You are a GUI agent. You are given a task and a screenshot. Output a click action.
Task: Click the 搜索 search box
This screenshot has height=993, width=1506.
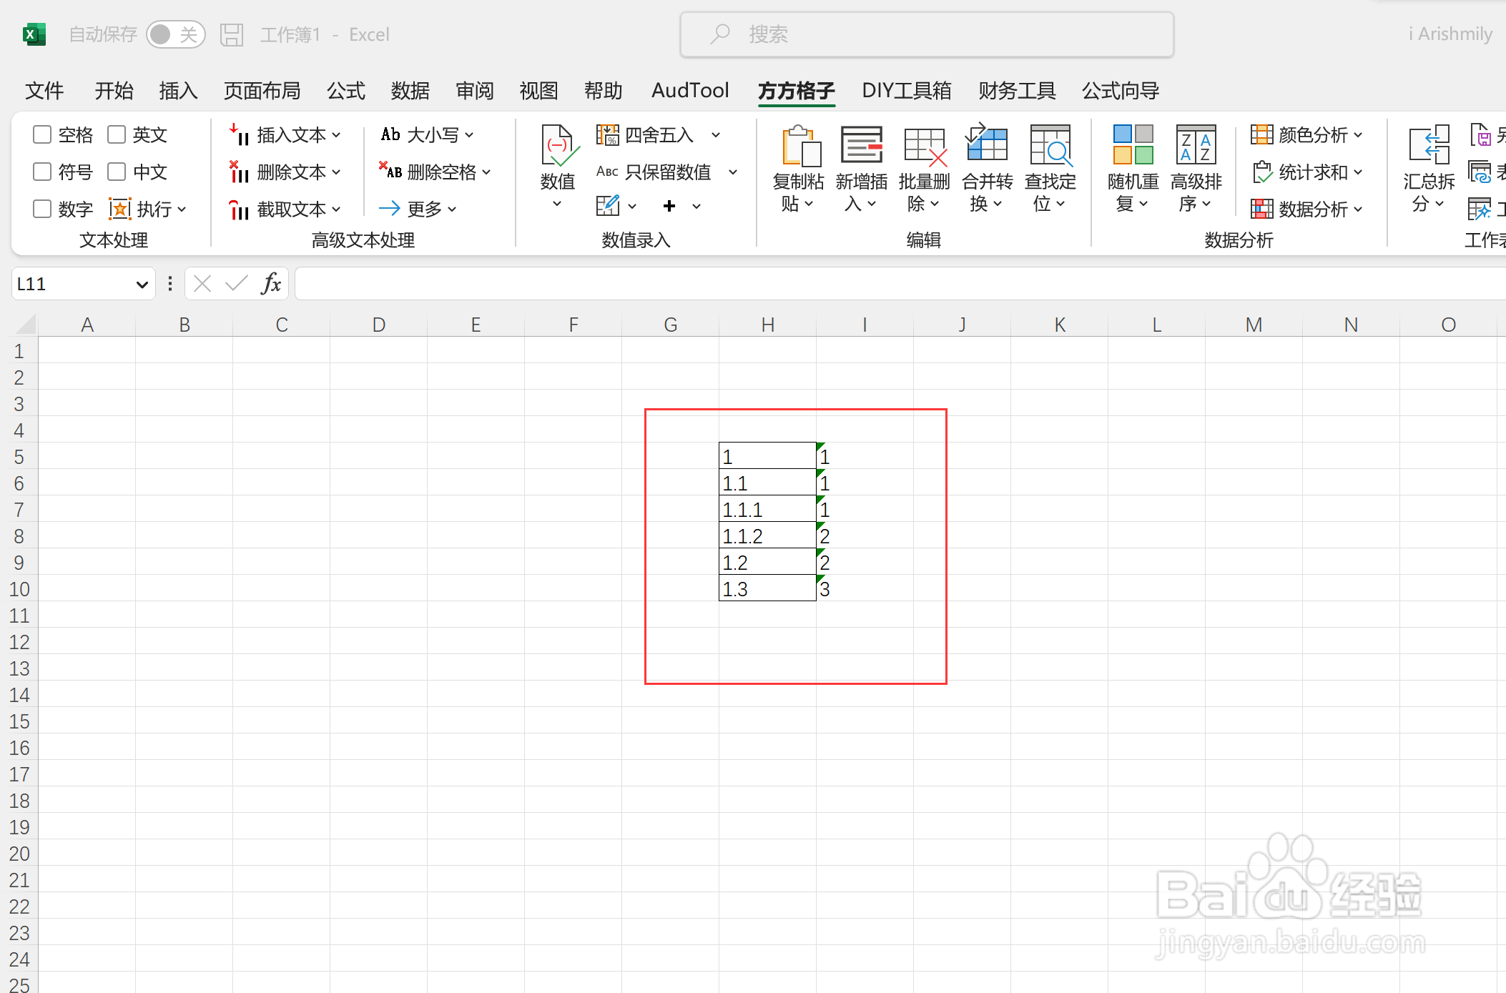(927, 34)
